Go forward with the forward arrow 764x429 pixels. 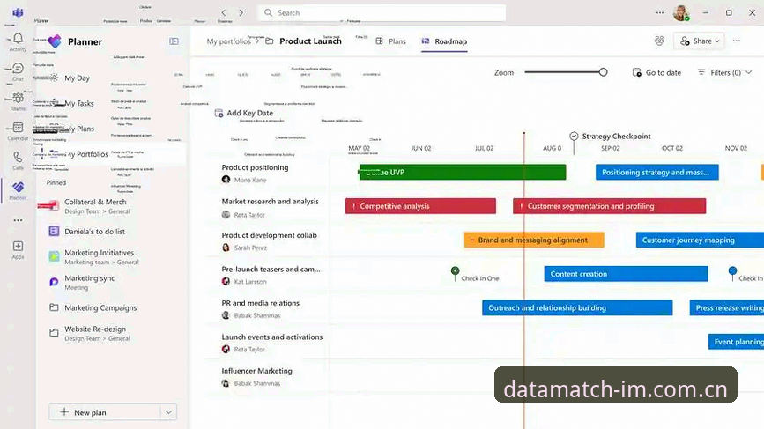pyautogui.click(x=241, y=12)
